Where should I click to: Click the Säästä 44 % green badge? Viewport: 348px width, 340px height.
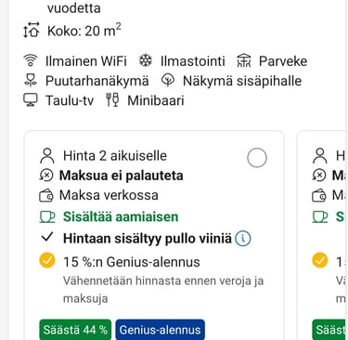pos(75,330)
